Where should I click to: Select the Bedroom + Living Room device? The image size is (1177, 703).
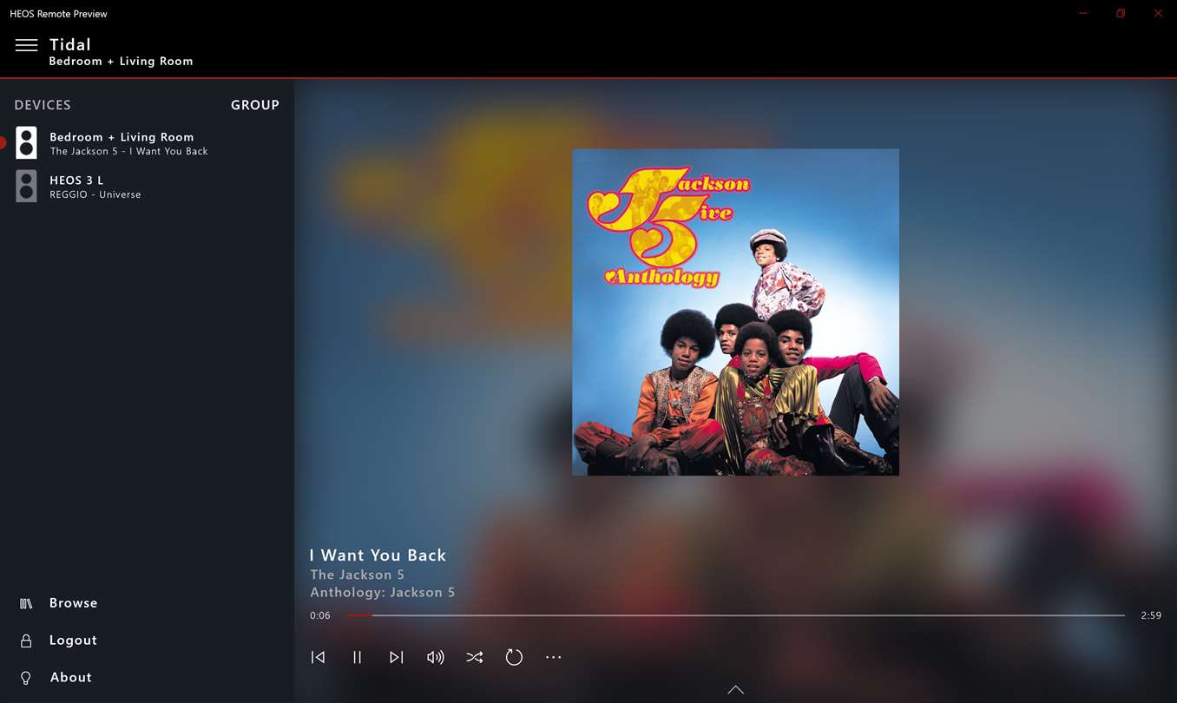pos(148,143)
